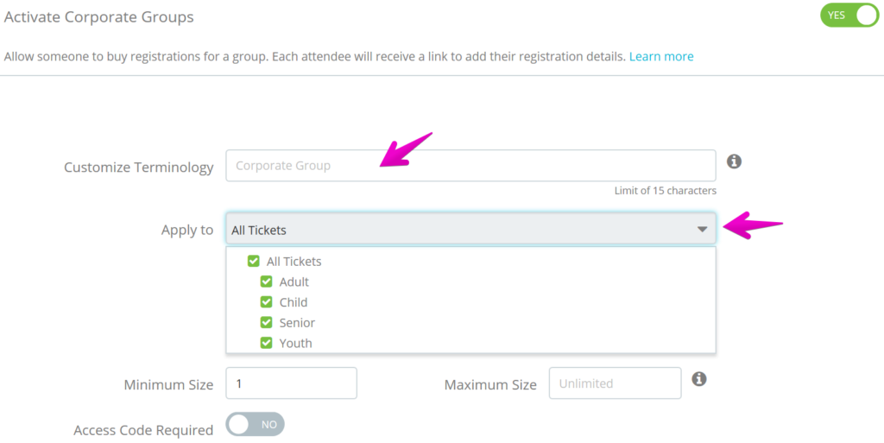Click the All Tickets dropdown field

coord(470,229)
